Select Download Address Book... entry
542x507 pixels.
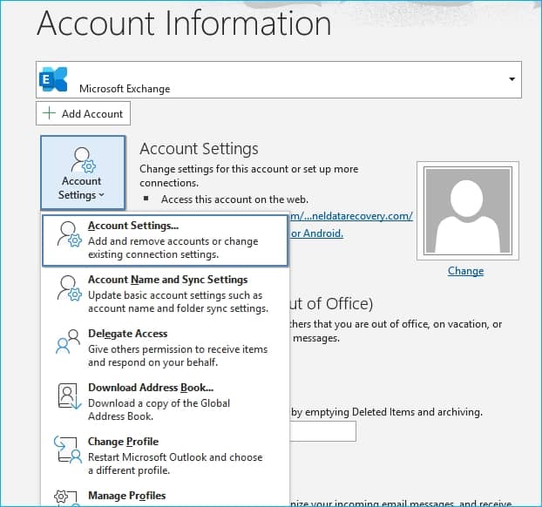point(165,402)
